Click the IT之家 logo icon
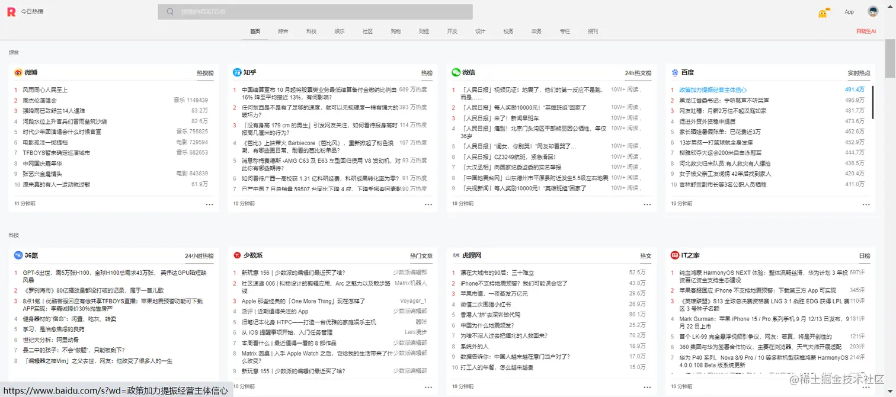 [675, 255]
